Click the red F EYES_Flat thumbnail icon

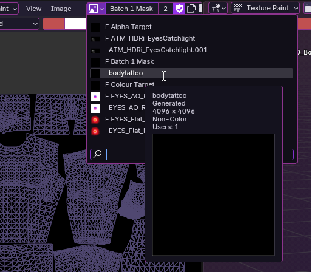tap(95, 120)
